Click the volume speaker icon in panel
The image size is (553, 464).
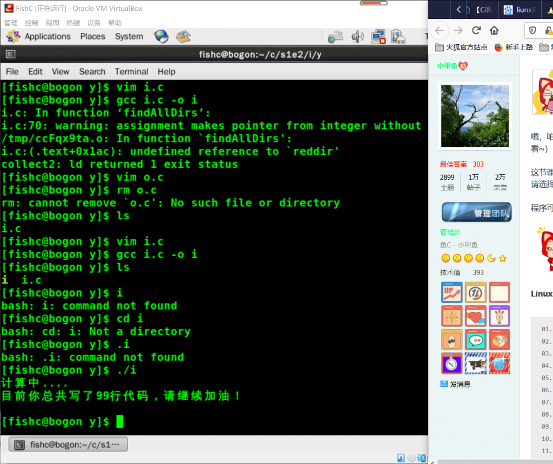pyautogui.click(x=358, y=37)
